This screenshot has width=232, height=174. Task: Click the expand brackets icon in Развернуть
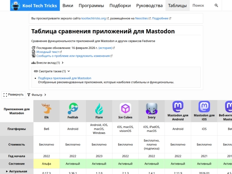pos(5,95)
